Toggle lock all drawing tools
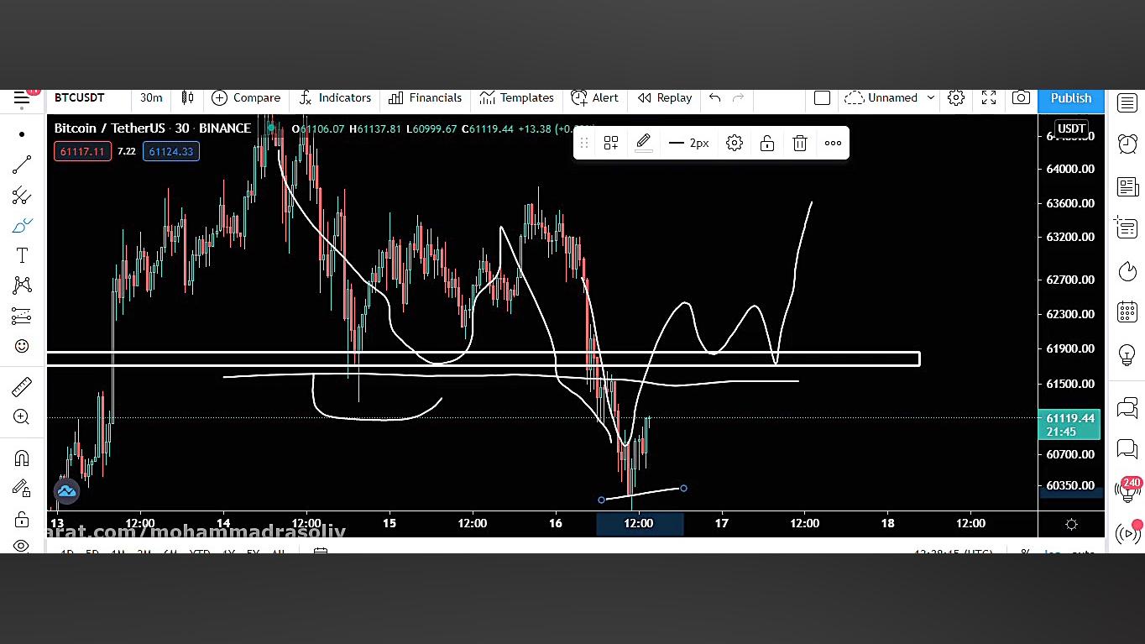1145x644 pixels. [22, 519]
